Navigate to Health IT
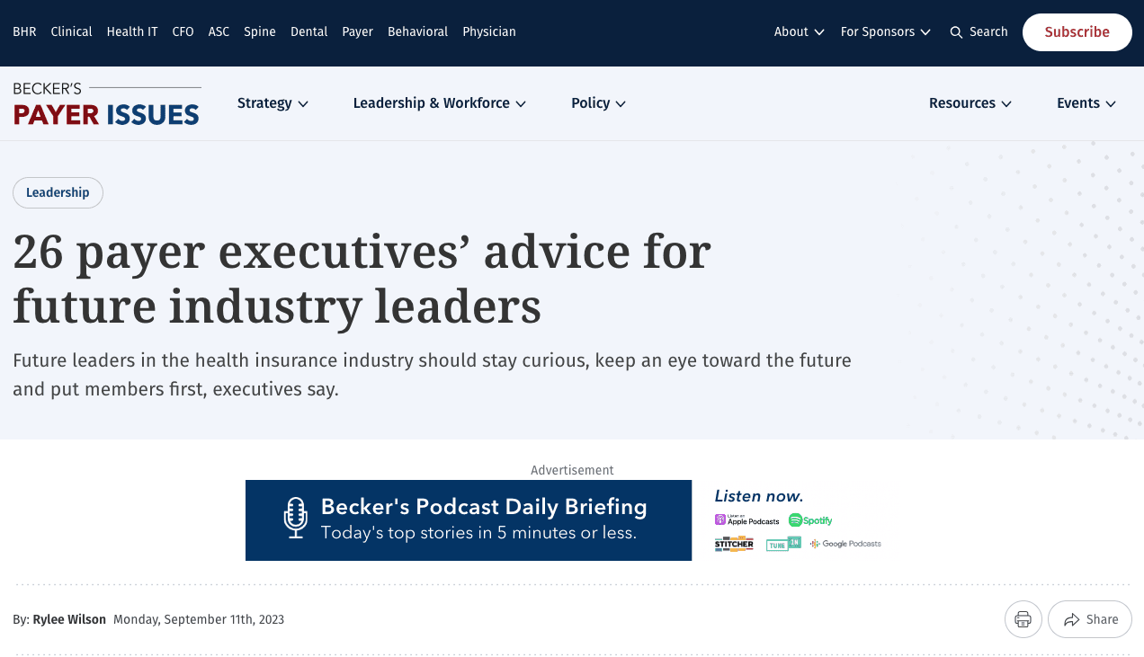 (x=132, y=31)
